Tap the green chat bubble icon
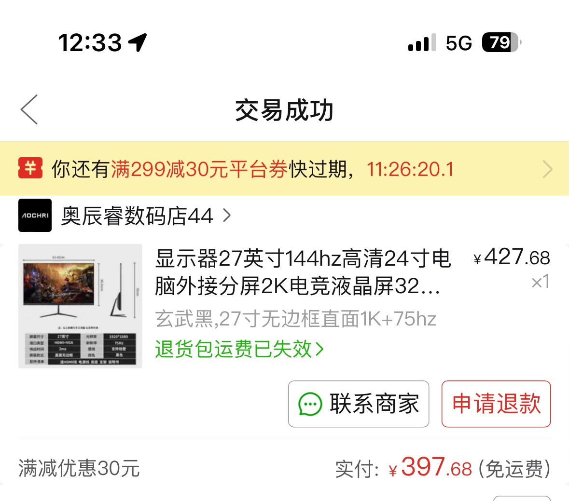Viewport: 569px width, 501px height. [x=310, y=404]
